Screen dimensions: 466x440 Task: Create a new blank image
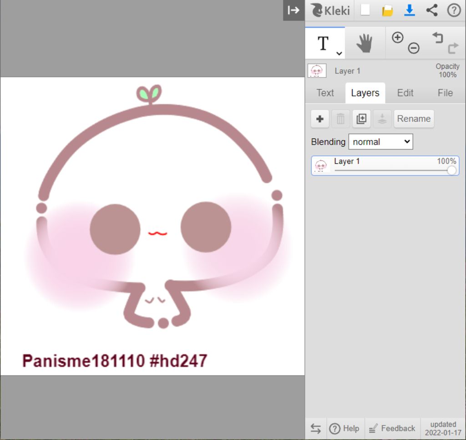(365, 10)
